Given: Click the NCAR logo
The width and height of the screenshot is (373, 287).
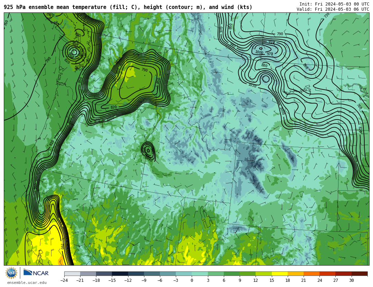Looking at the screenshot, I should click(x=36, y=273).
